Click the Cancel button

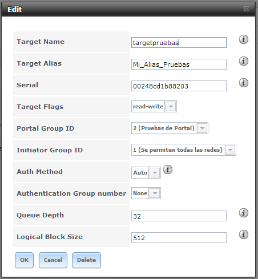pos(53,260)
